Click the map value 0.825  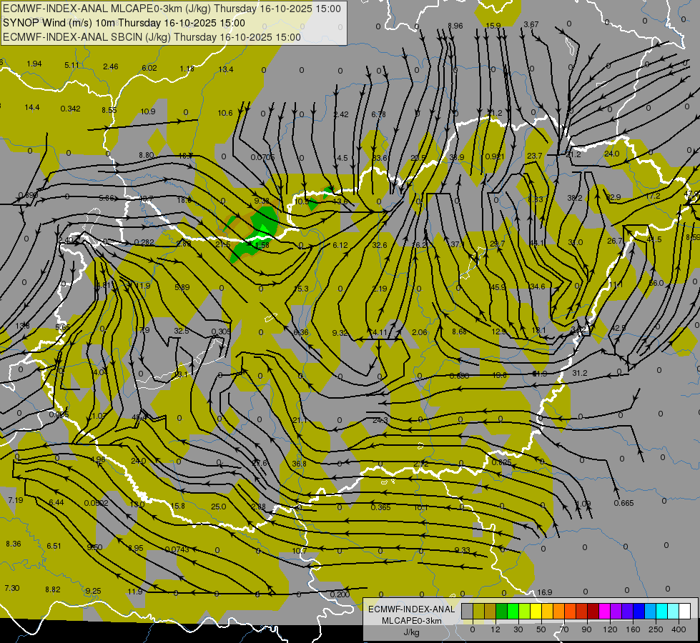pos(501,462)
